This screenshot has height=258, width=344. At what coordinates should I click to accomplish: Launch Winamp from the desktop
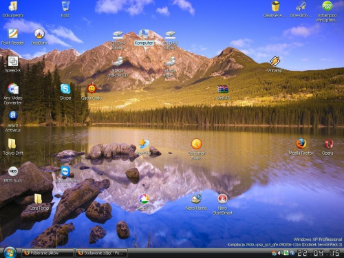(275, 61)
